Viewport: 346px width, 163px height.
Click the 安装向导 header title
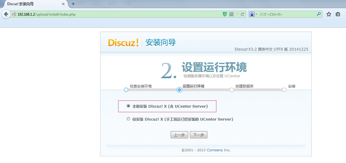(161, 42)
